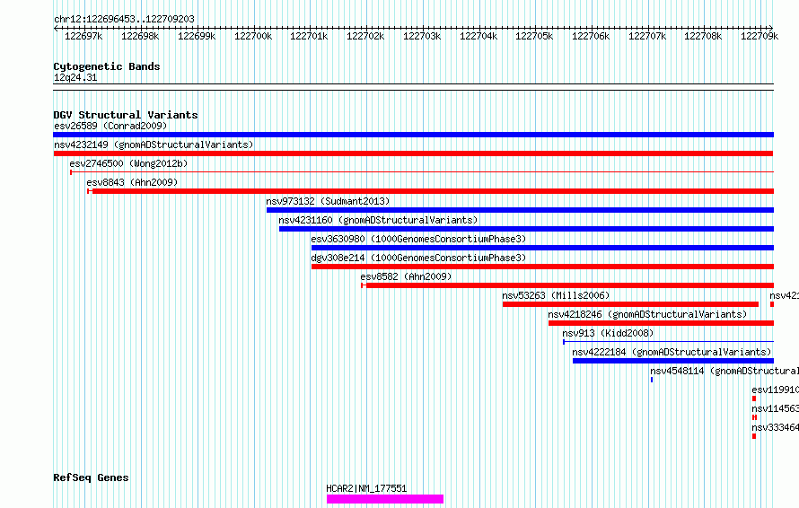The image size is (799, 508).
Task: Open the nsv4218246 gnomAD variant label
Action: pos(647,314)
